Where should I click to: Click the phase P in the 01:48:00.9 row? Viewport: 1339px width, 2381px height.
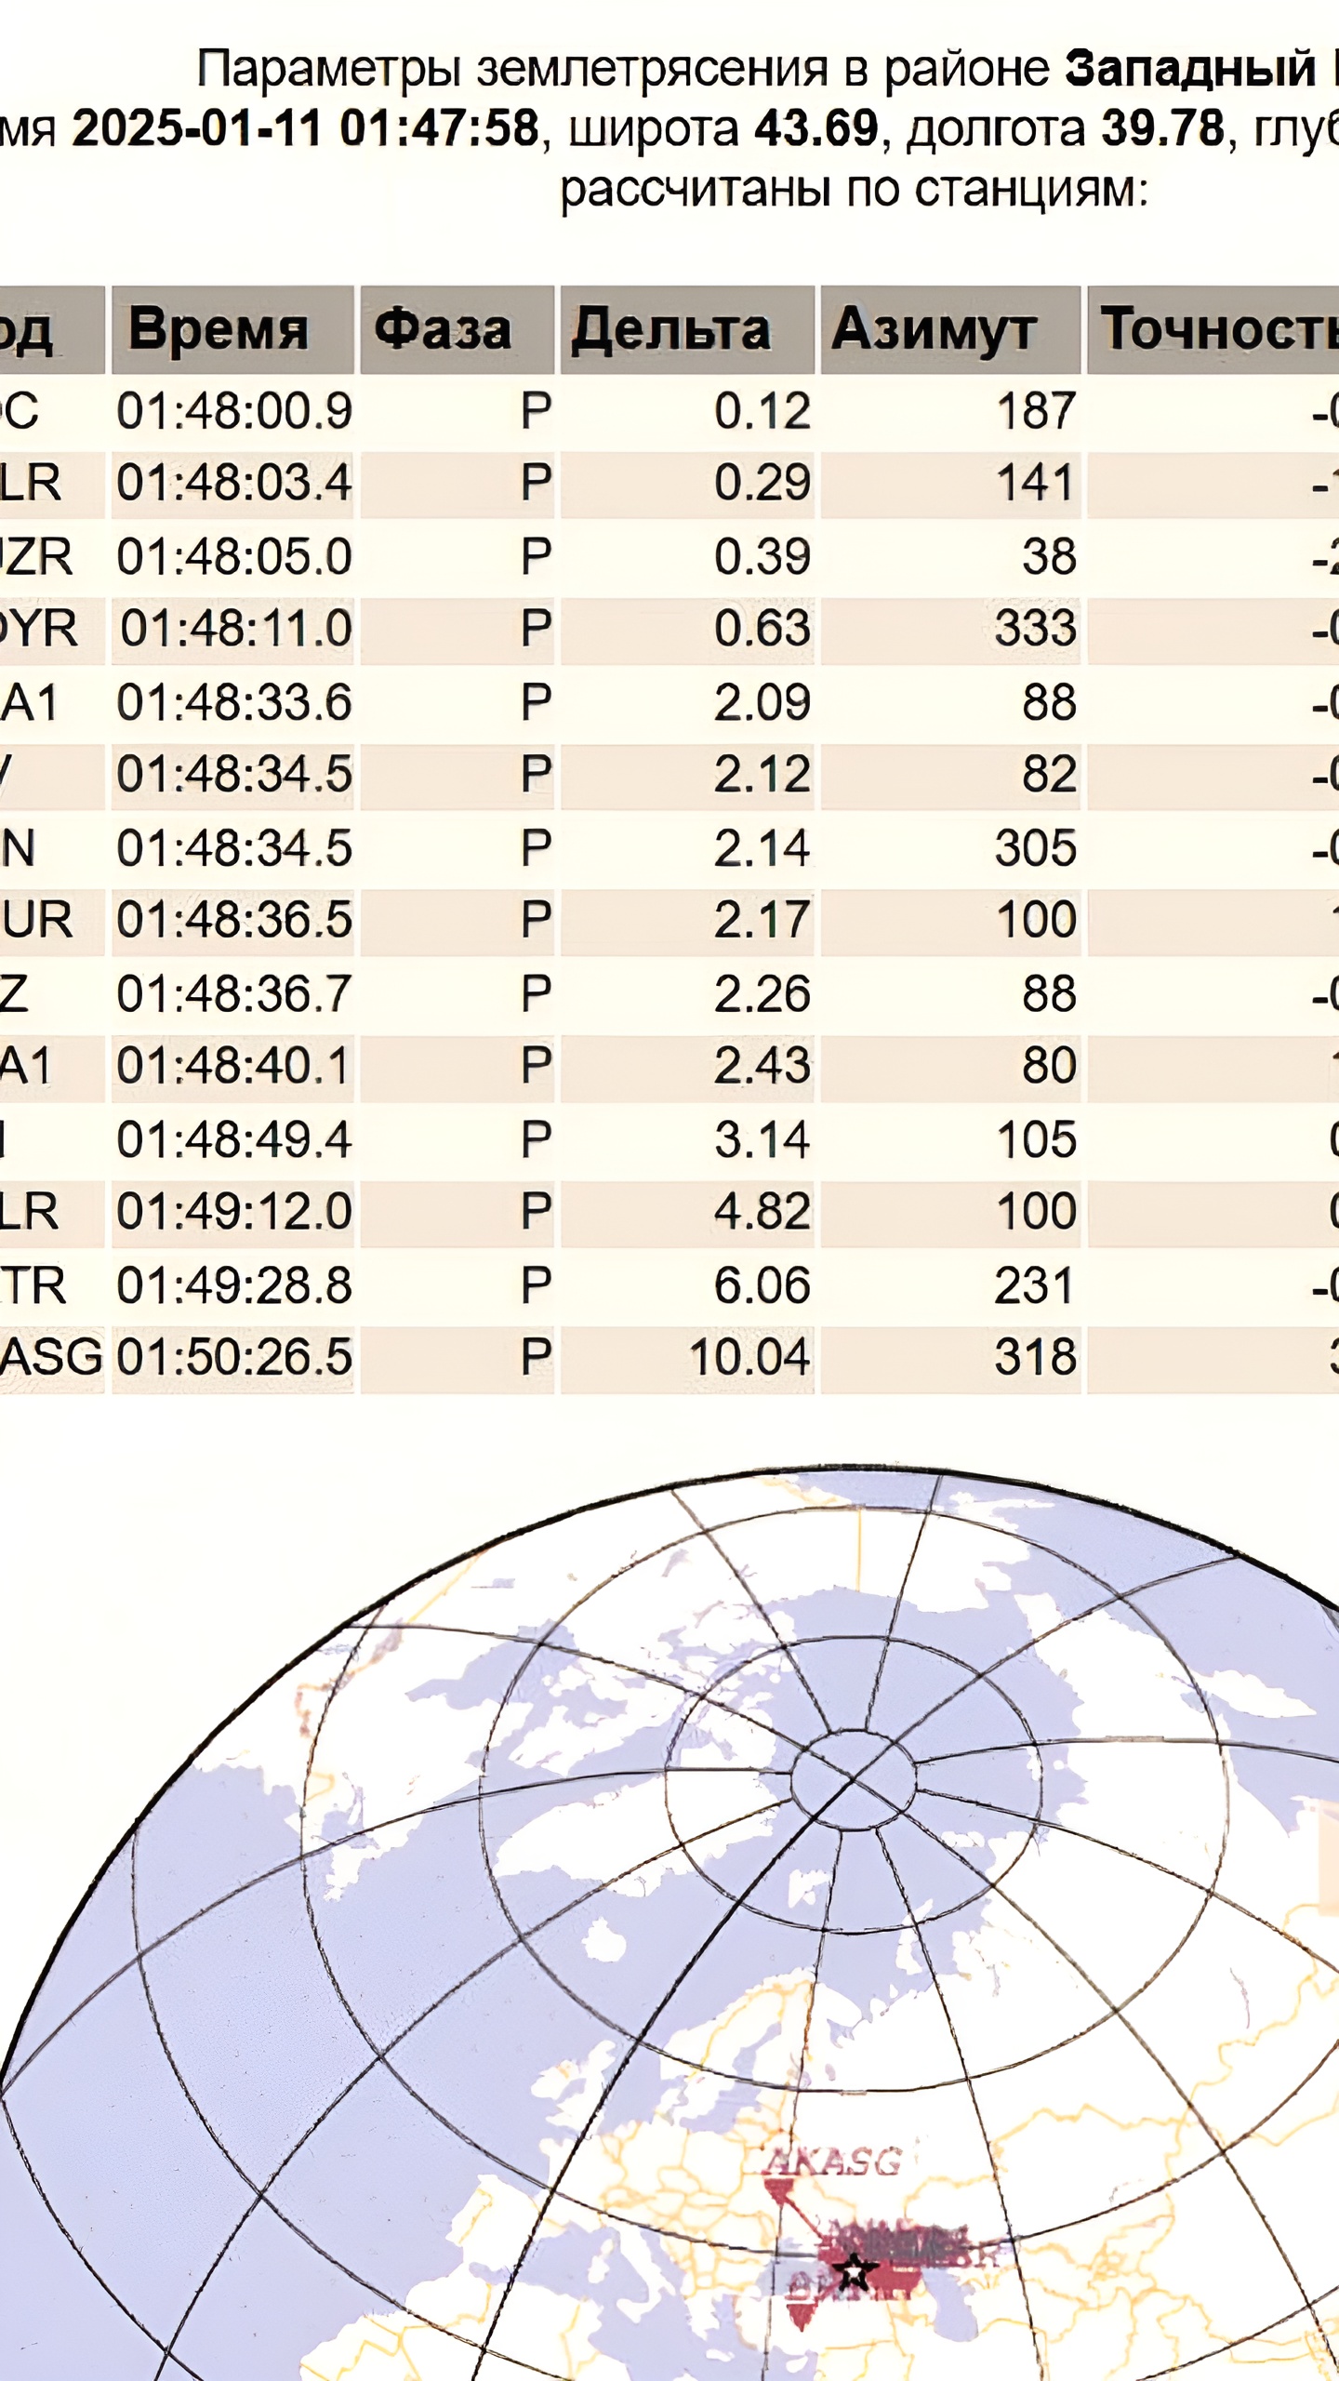point(537,411)
